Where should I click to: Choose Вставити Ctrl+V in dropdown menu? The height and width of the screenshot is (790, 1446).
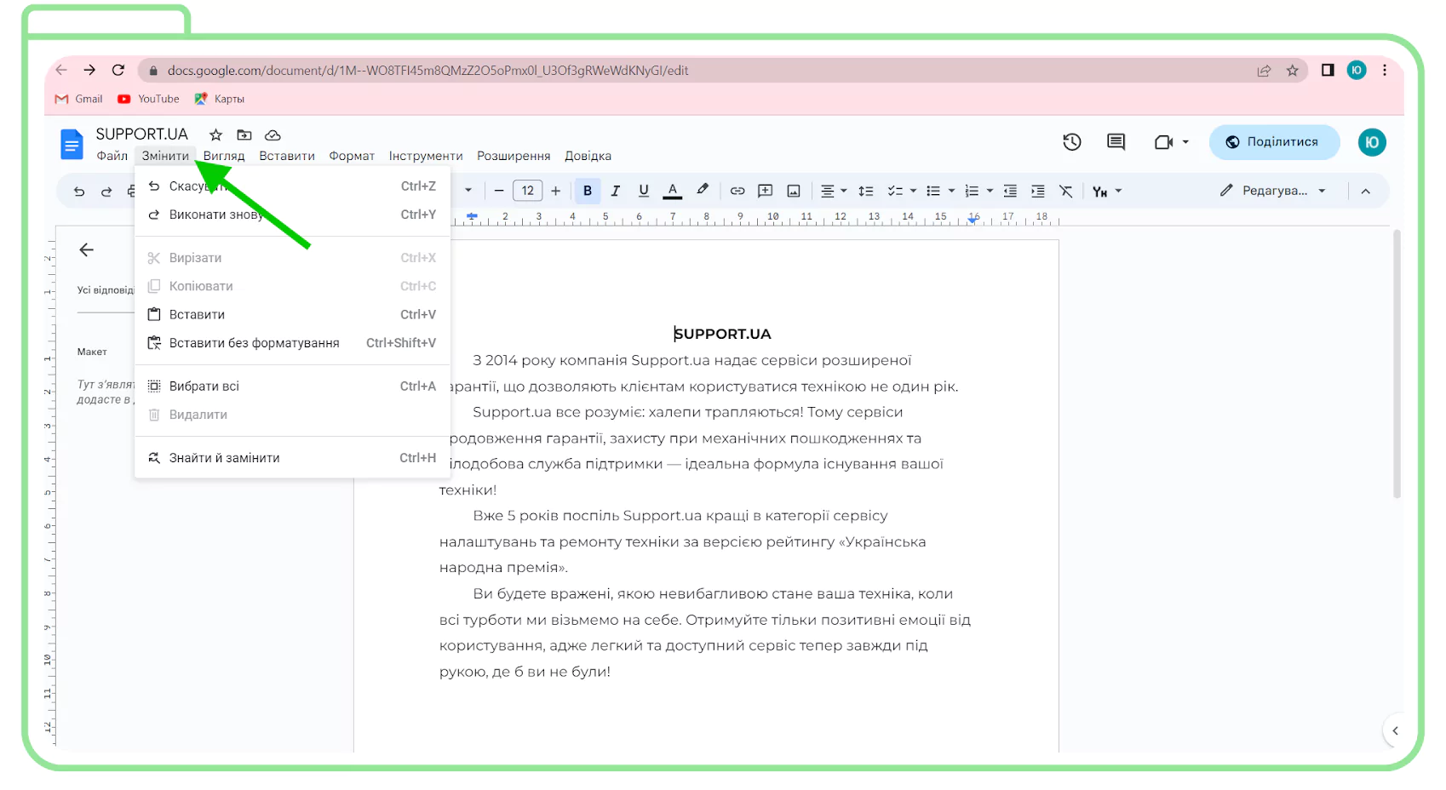coord(292,314)
